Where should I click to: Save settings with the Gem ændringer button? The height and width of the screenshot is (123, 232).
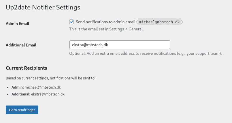pyautogui.click(x=22, y=110)
